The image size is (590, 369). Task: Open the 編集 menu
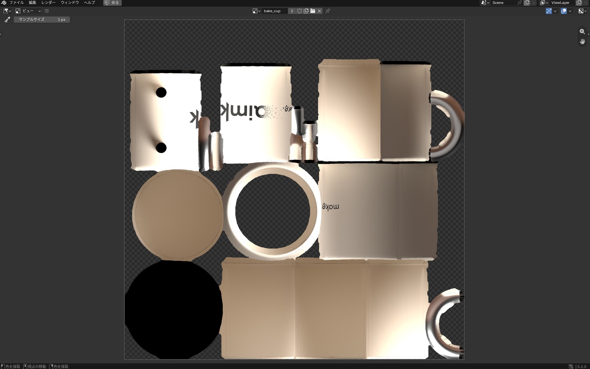(33, 2)
